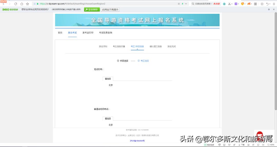Open the 准考证打印 navigation tab

(x=88, y=32)
